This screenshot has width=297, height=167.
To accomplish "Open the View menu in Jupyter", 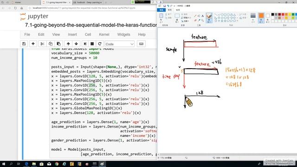I will click(56, 34).
